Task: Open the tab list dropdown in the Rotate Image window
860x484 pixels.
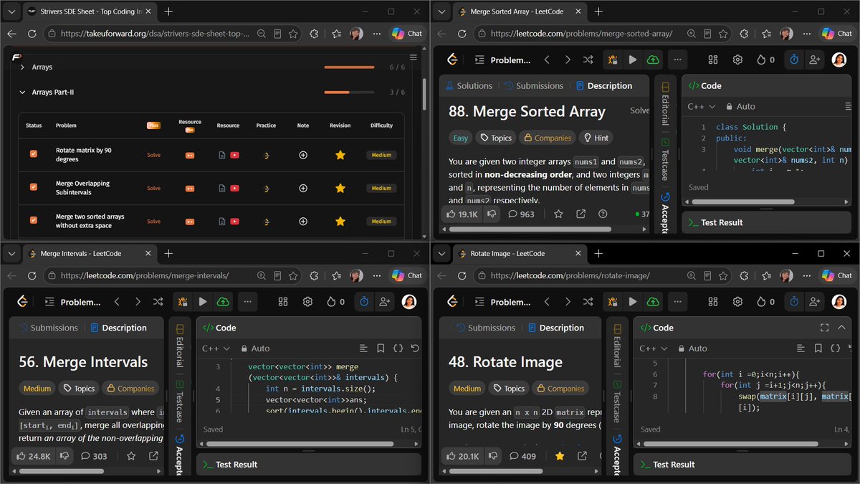Action: coord(441,254)
